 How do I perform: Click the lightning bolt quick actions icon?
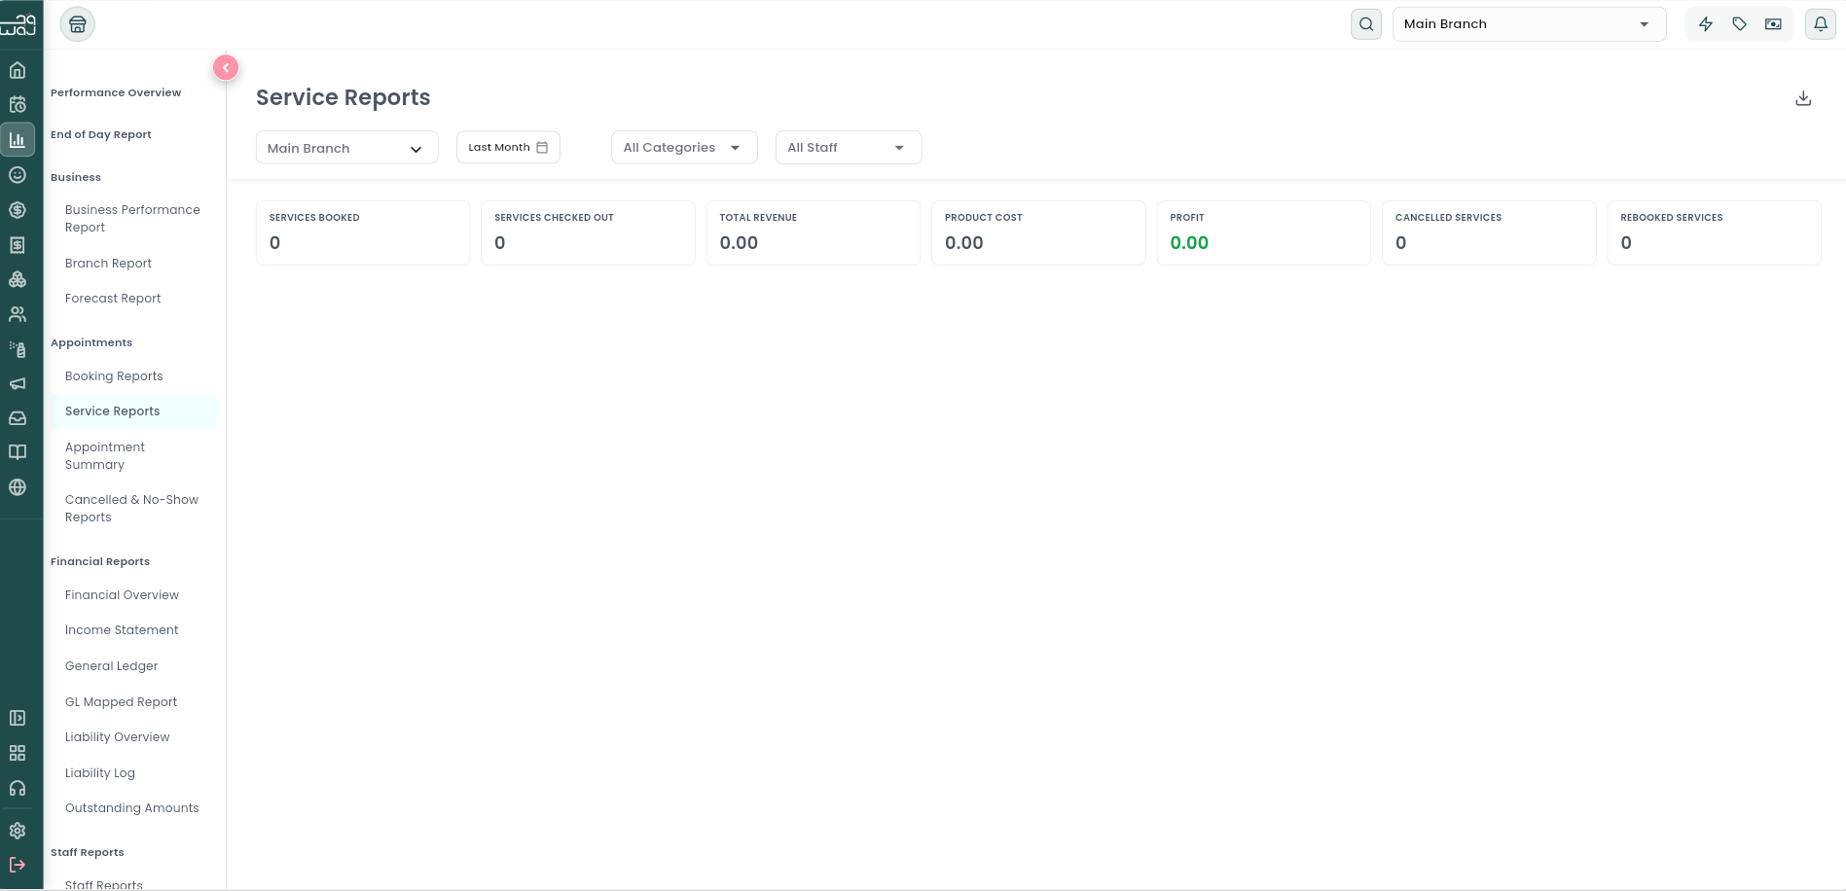click(x=1706, y=24)
